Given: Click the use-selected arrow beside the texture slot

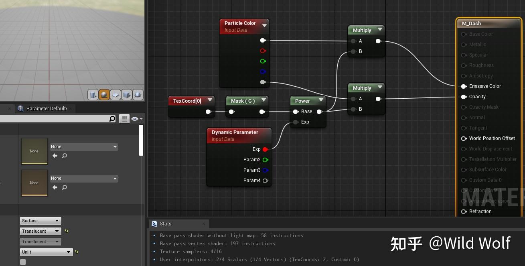Looking at the screenshot, I should pyautogui.click(x=55, y=156).
